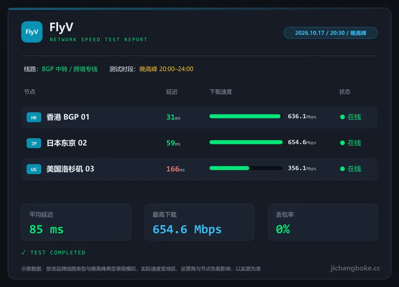This screenshot has height=287, width=399.
Task: Click the 晚高峰 20:00–24:00 test period value
Action: click(x=166, y=69)
